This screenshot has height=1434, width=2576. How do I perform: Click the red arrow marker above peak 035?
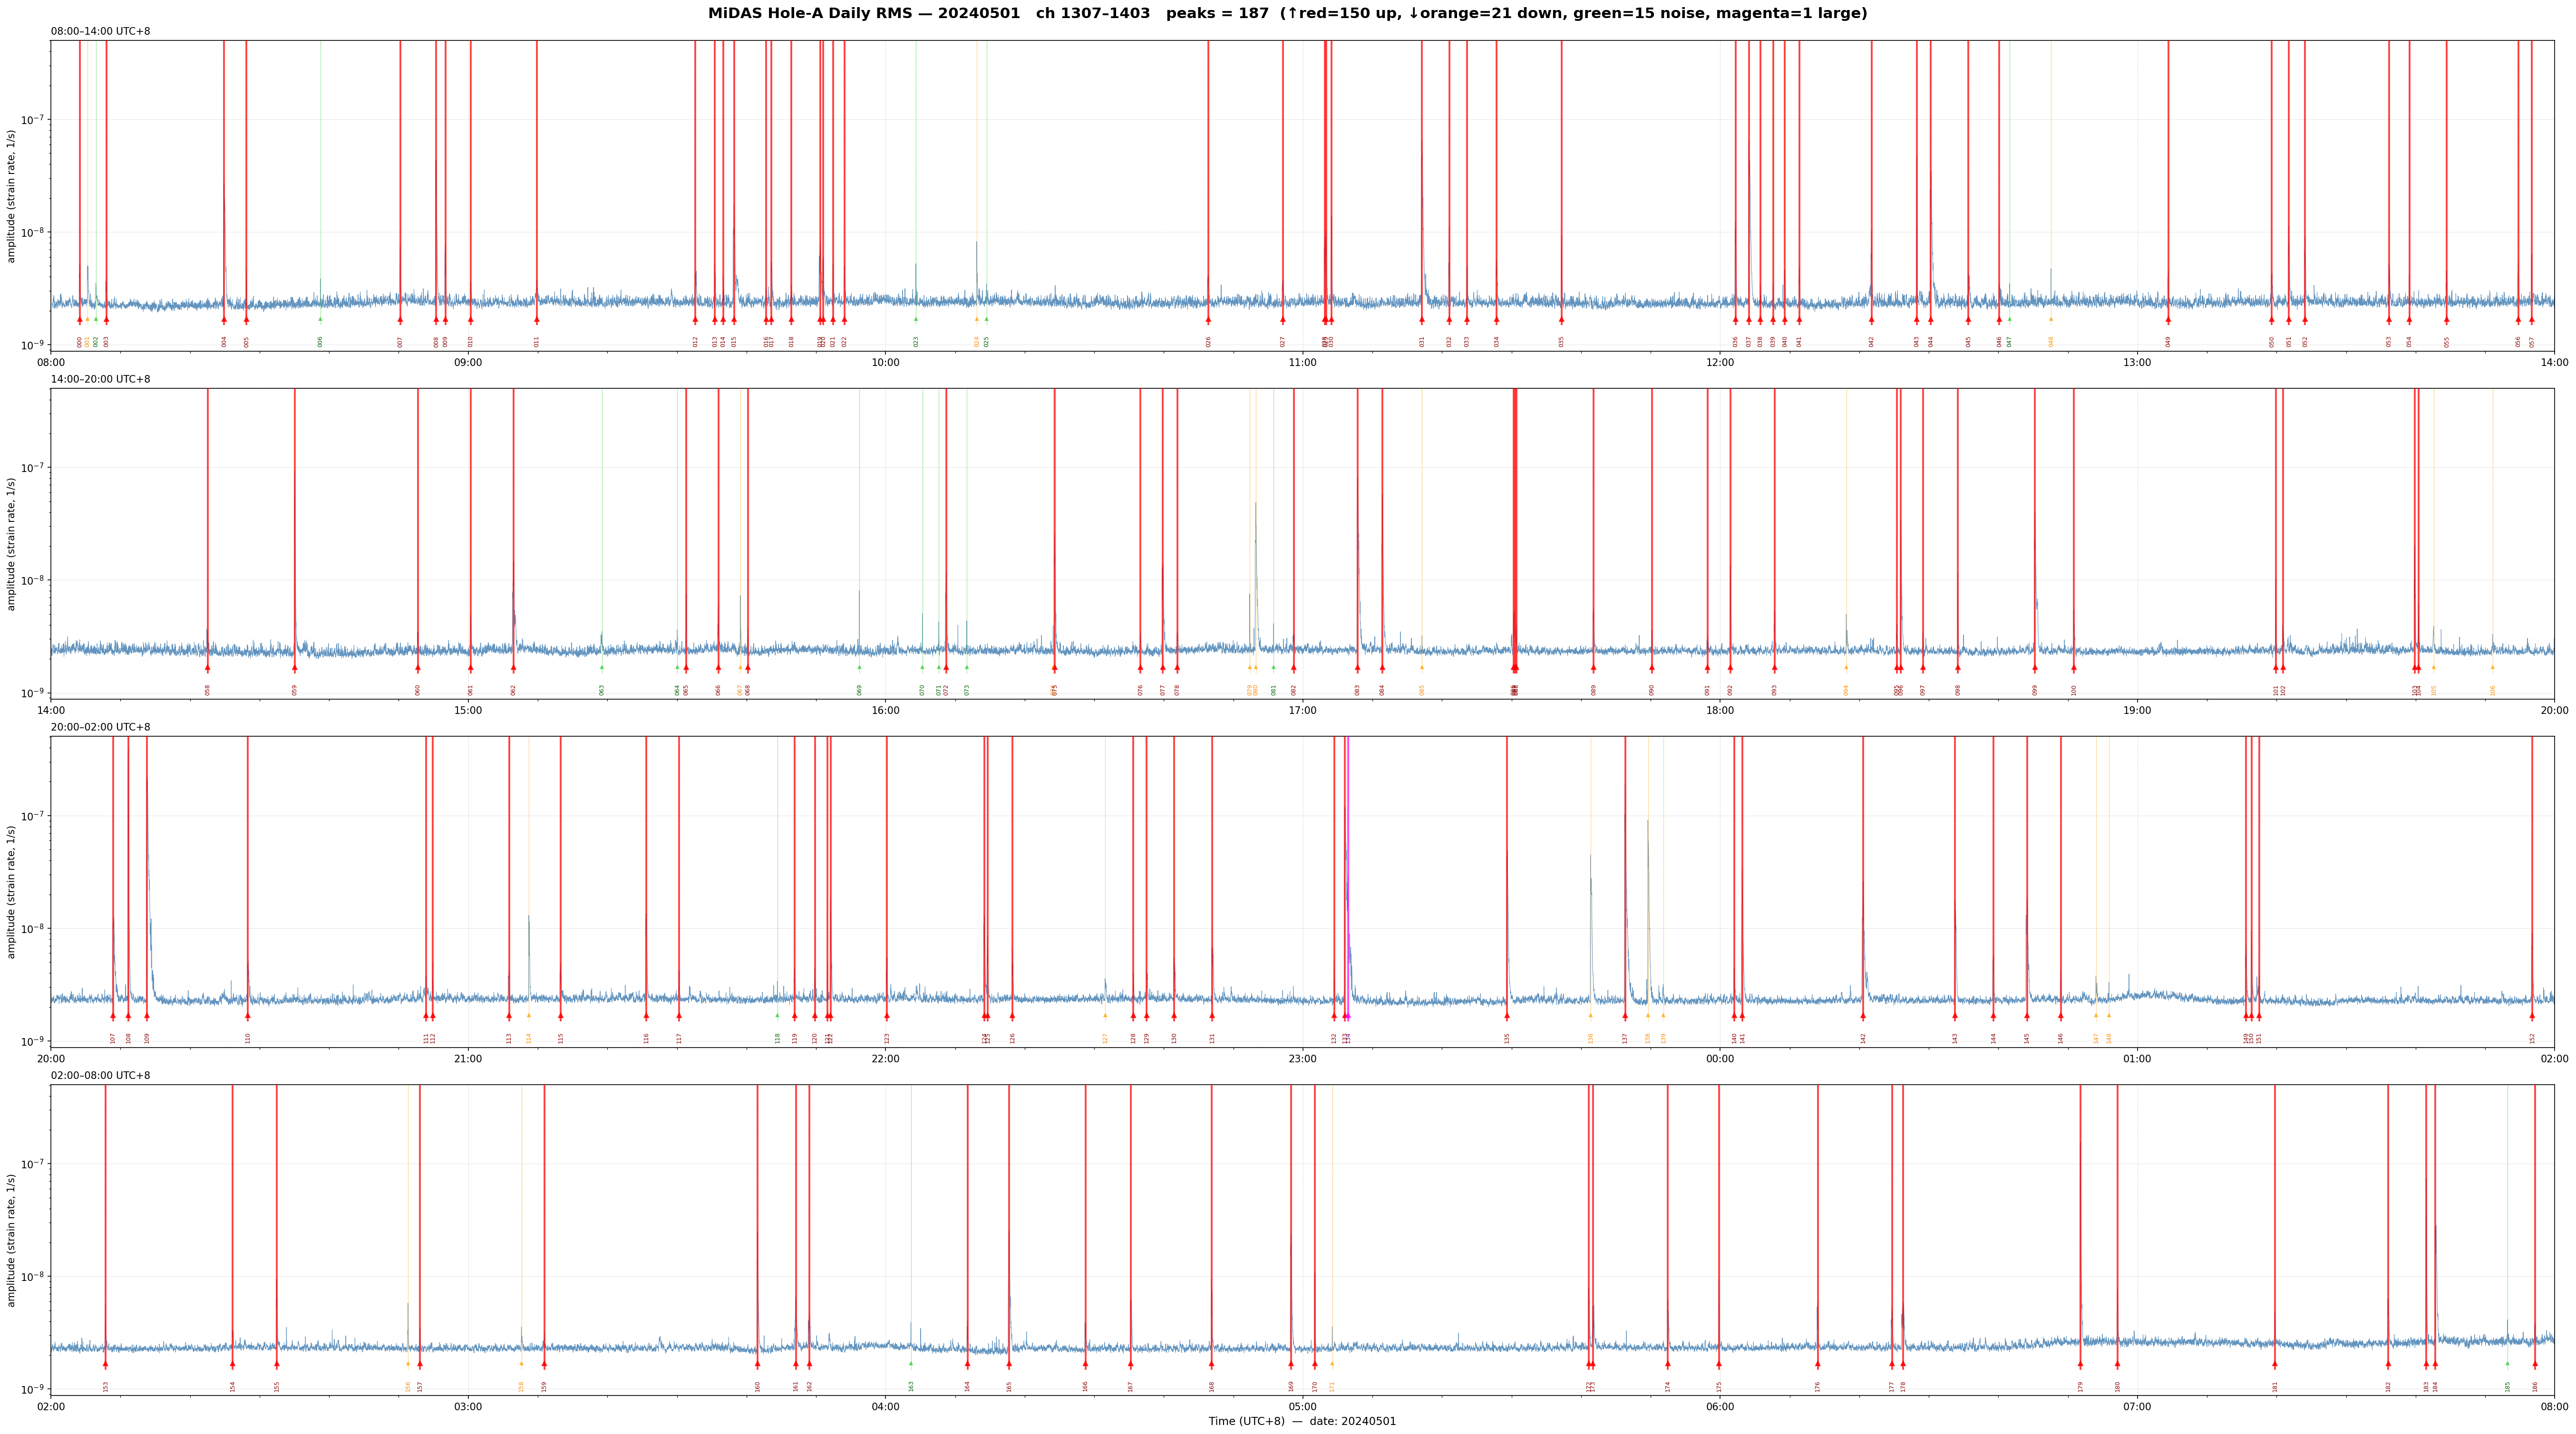(x=1561, y=320)
